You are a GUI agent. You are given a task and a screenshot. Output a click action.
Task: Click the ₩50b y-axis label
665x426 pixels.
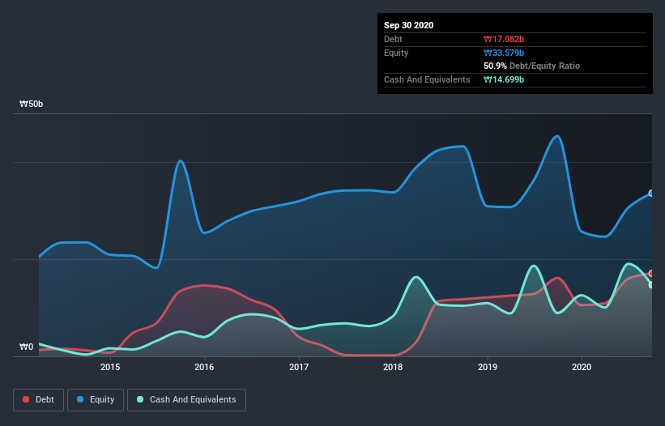[x=31, y=104]
